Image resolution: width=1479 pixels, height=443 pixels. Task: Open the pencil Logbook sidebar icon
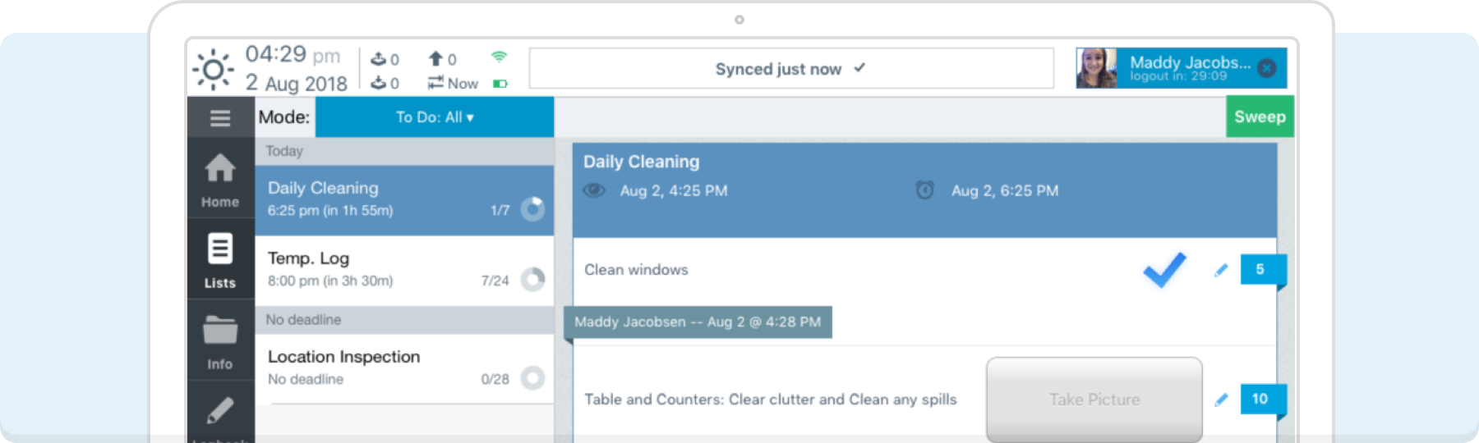pos(220,413)
